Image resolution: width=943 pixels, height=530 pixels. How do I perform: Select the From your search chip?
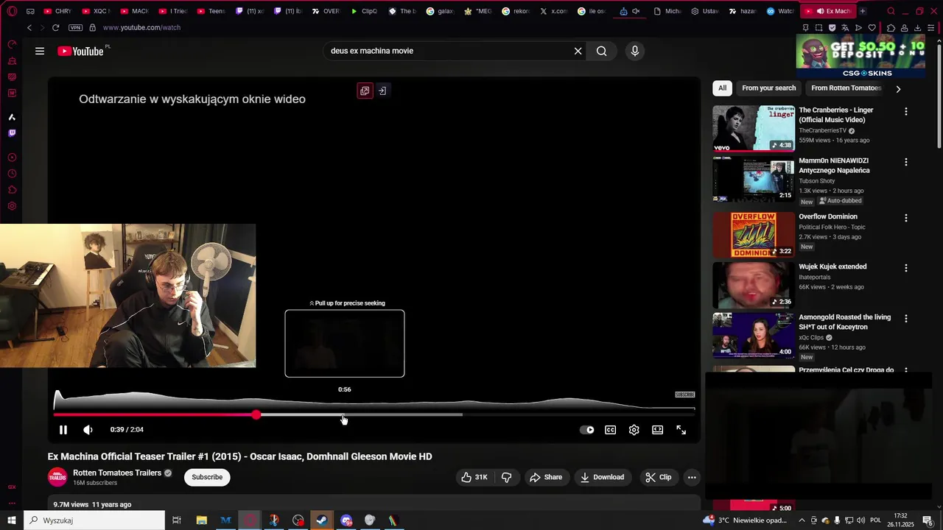tap(769, 88)
